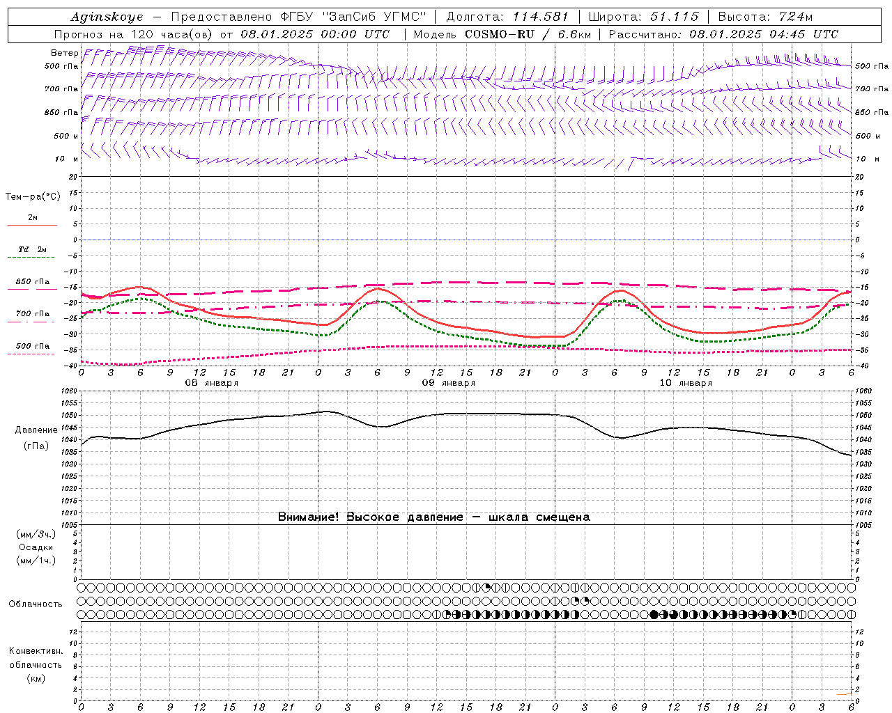Click the "(мм/3ч.)" precipitation unit label
The image size is (892, 713).
click(x=36, y=534)
